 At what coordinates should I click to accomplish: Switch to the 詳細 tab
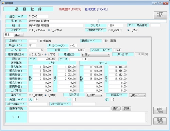coord(18,35)
